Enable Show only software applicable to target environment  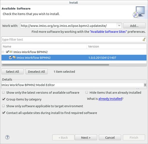coord(4,106)
